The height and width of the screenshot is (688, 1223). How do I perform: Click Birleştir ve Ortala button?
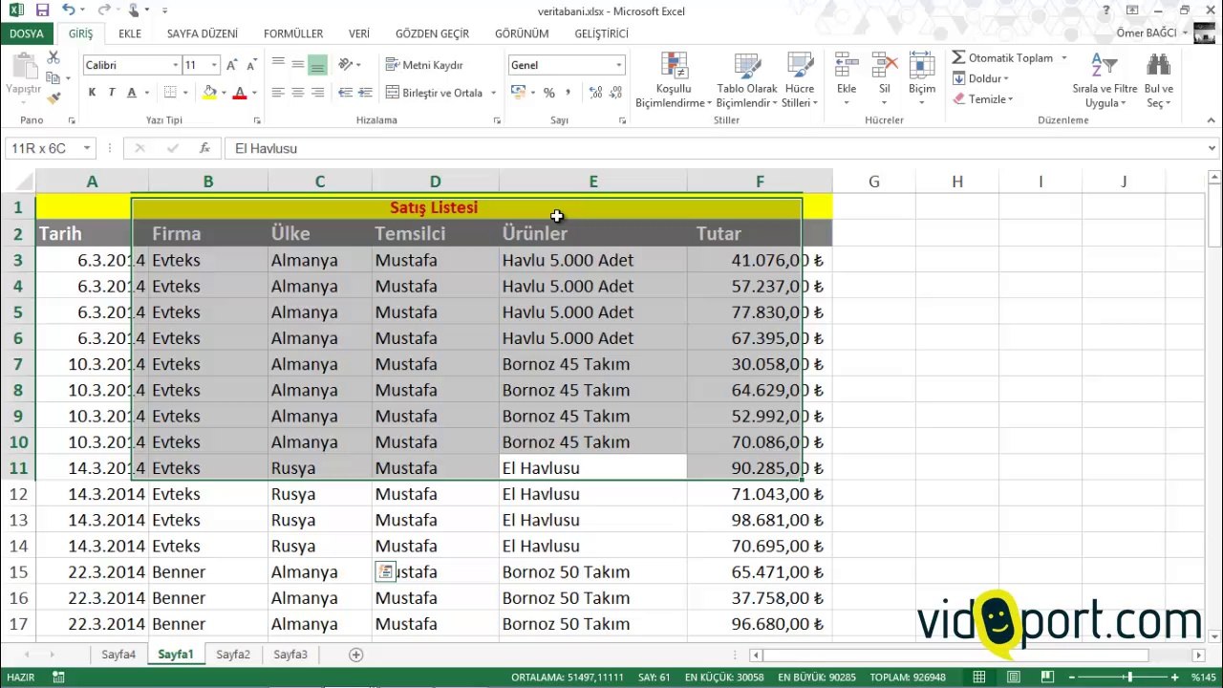(436, 93)
